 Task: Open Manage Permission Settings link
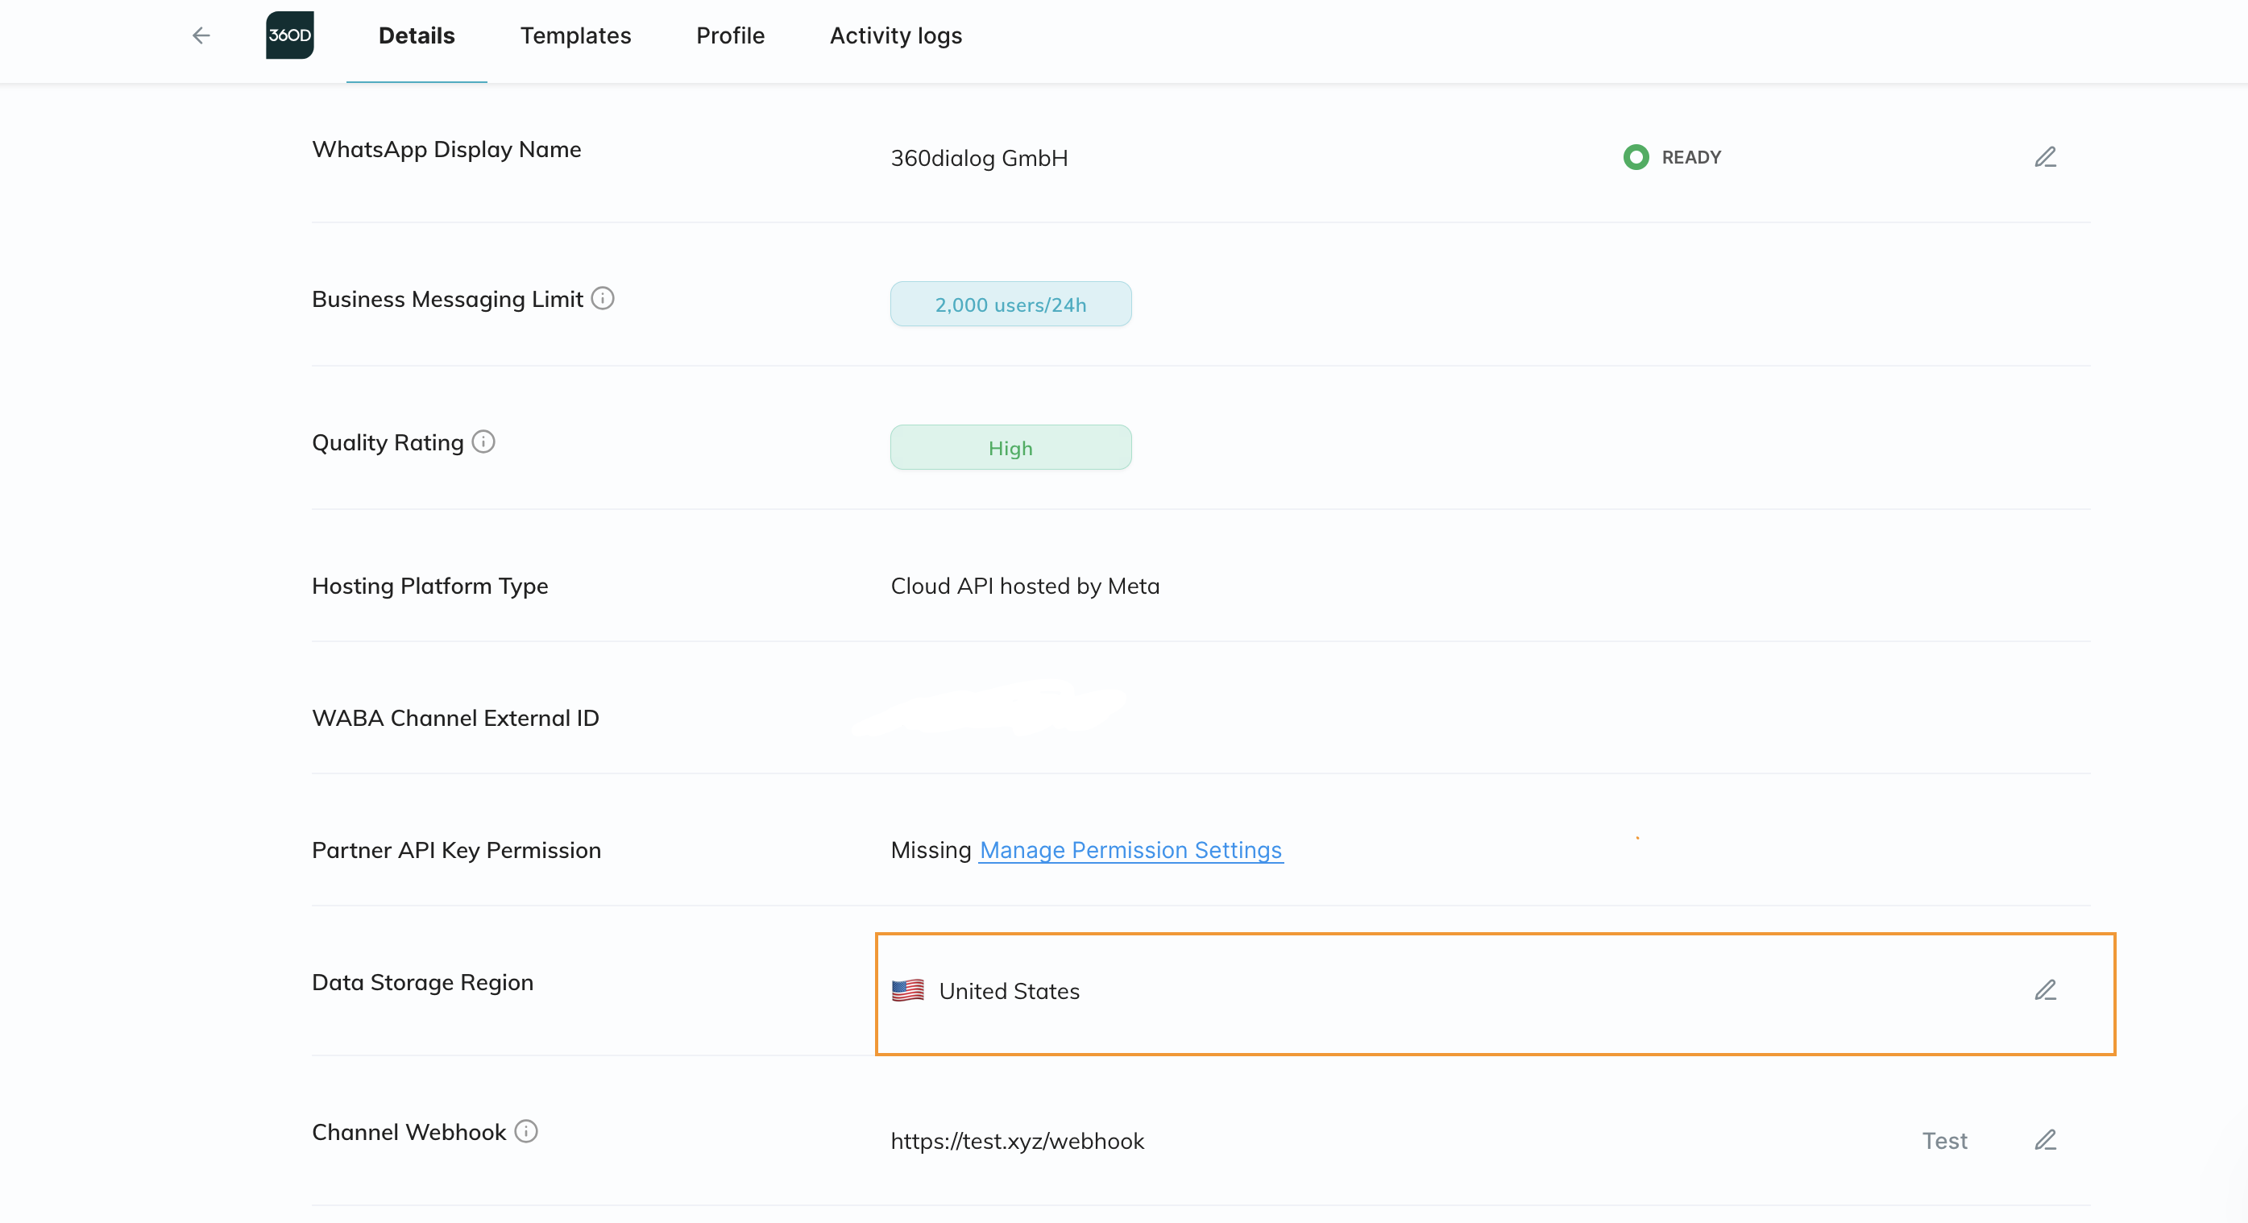(x=1130, y=850)
